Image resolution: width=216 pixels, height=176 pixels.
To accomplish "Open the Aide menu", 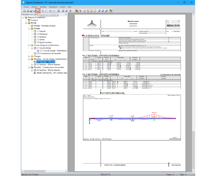I will click(x=69, y=7).
